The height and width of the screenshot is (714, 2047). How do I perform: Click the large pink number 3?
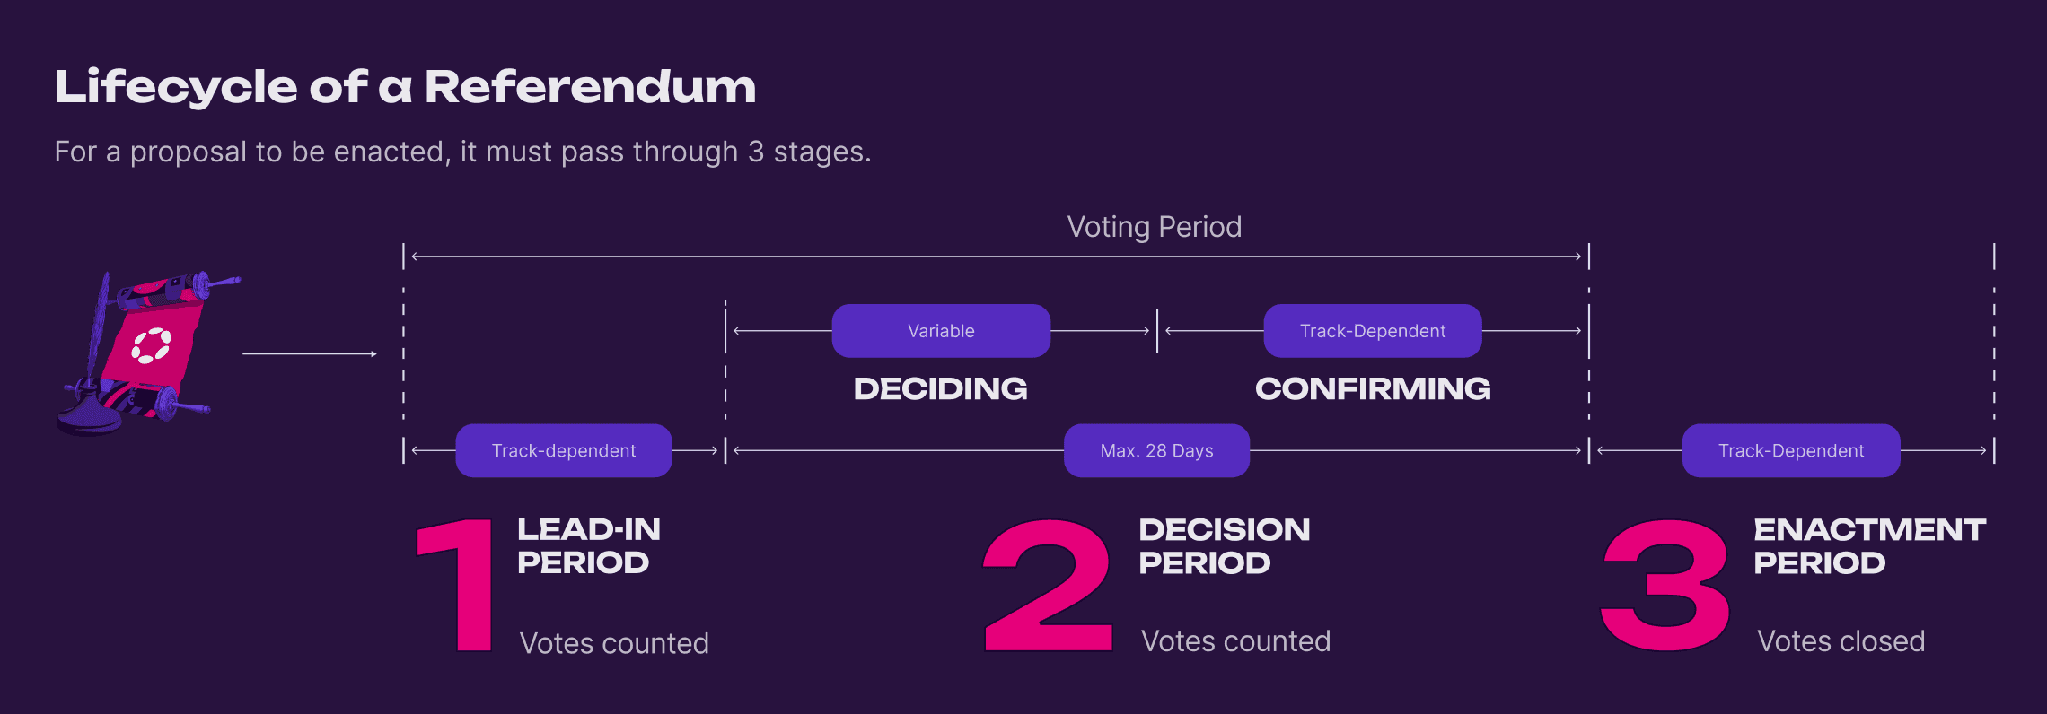1665,585
